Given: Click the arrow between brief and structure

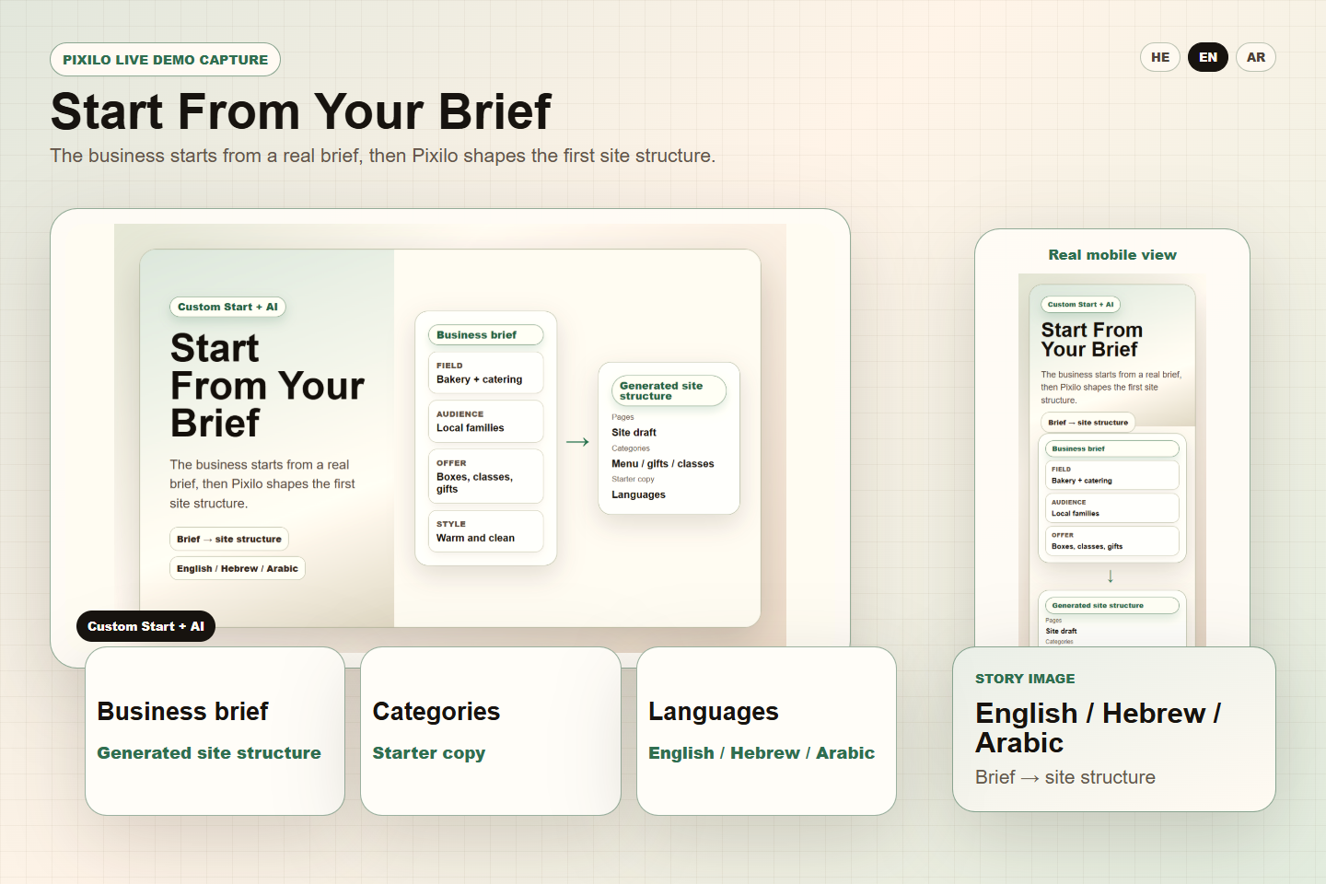Looking at the screenshot, I should (x=577, y=442).
